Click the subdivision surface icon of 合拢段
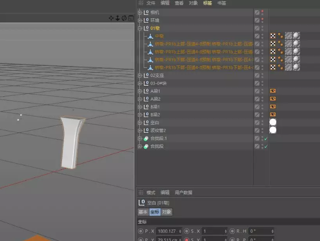Viewport: 320px width, 241px height. (x=146, y=146)
